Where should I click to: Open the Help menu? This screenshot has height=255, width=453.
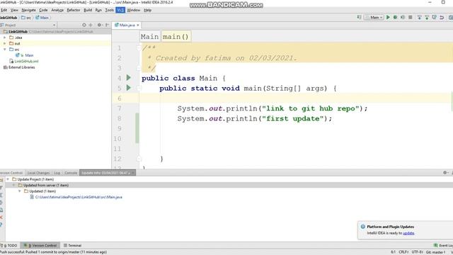148,10
